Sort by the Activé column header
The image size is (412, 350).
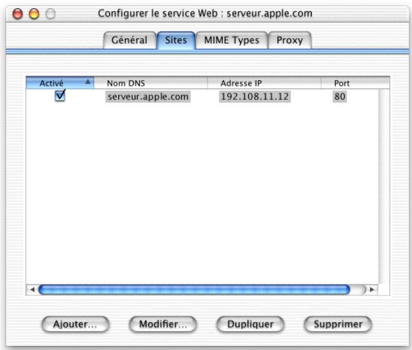pyautogui.click(x=60, y=83)
